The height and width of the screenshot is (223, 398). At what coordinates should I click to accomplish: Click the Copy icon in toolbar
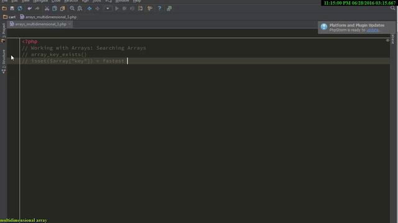pos(55,8)
